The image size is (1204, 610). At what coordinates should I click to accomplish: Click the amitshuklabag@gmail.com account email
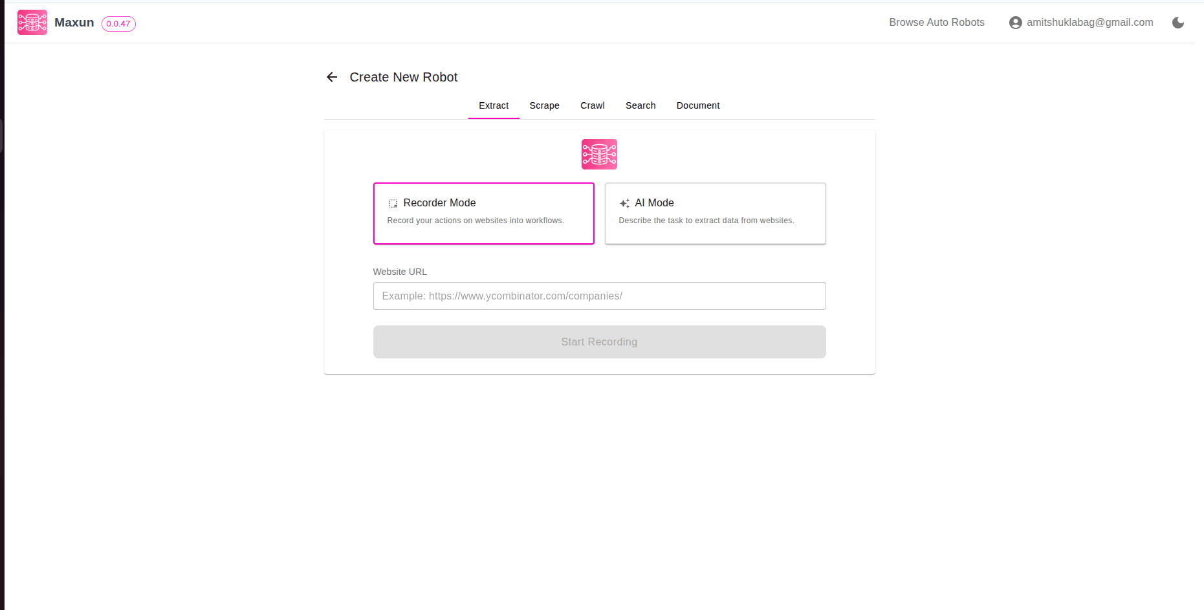coord(1090,23)
